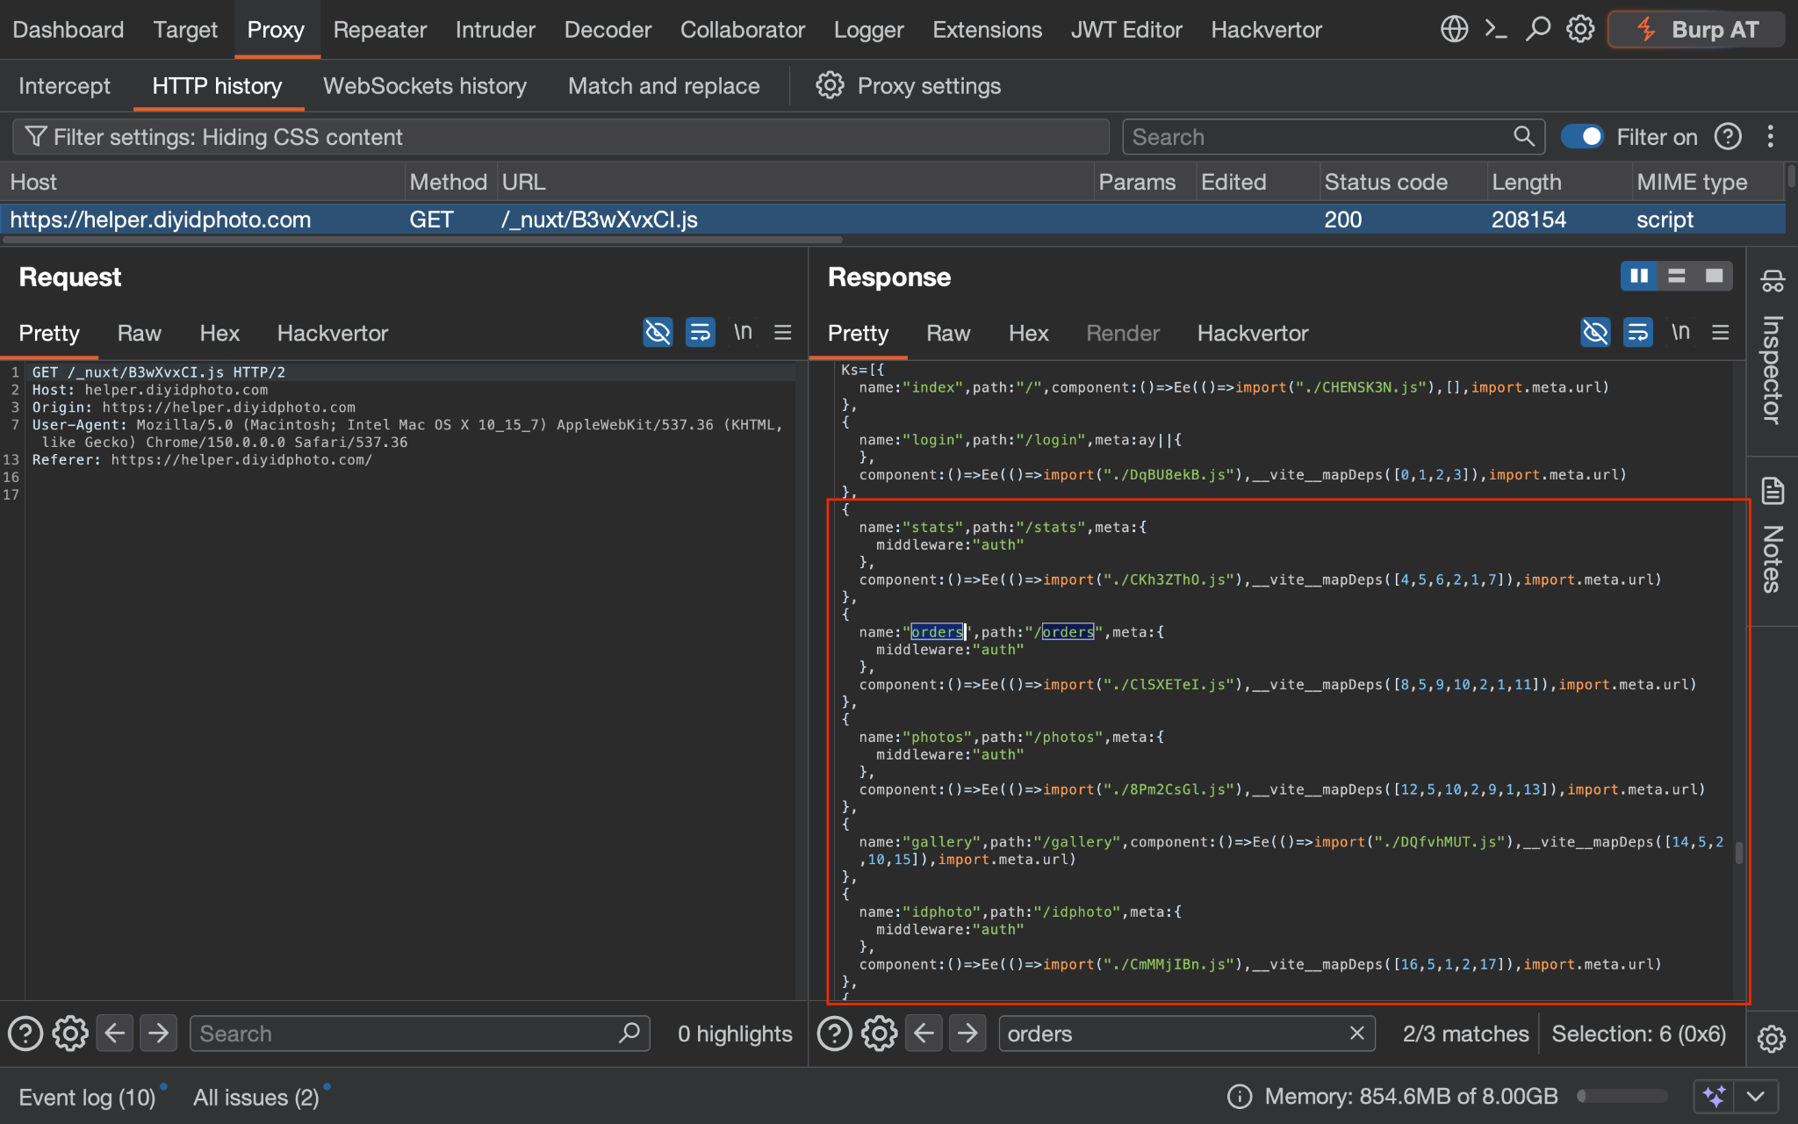
Task: Click the Filter settings bar
Action: (x=561, y=137)
